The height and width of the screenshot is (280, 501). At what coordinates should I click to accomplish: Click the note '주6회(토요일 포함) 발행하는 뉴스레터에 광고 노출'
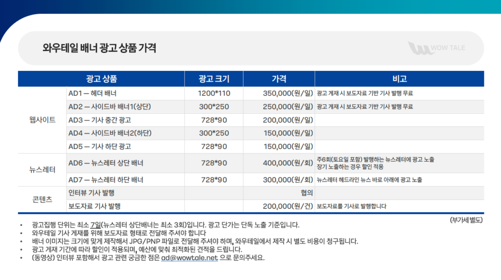click(x=375, y=160)
